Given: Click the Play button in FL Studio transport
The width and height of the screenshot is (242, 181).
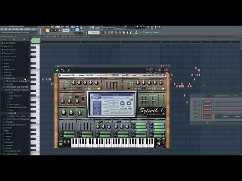Looking at the screenshot, I should [51, 30].
